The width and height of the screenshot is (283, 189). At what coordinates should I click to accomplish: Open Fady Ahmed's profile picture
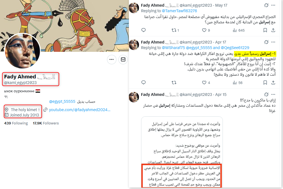(x=22, y=51)
